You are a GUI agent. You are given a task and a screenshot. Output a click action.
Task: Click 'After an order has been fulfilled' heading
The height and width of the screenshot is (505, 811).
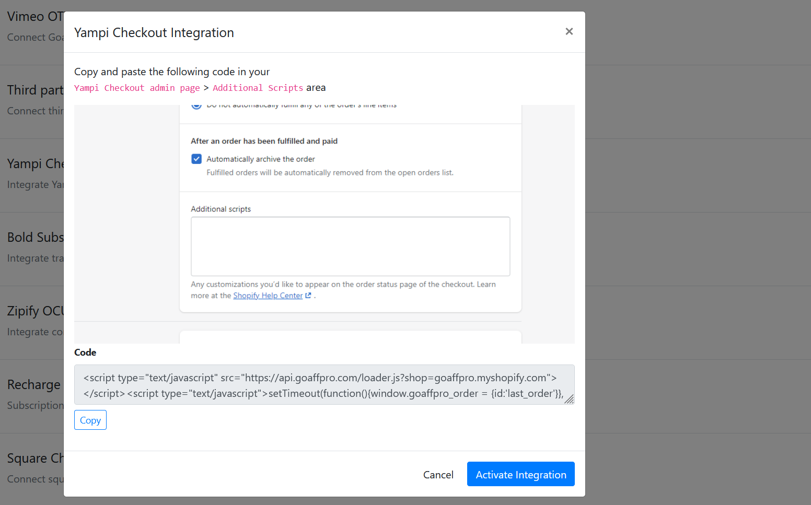(x=264, y=141)
